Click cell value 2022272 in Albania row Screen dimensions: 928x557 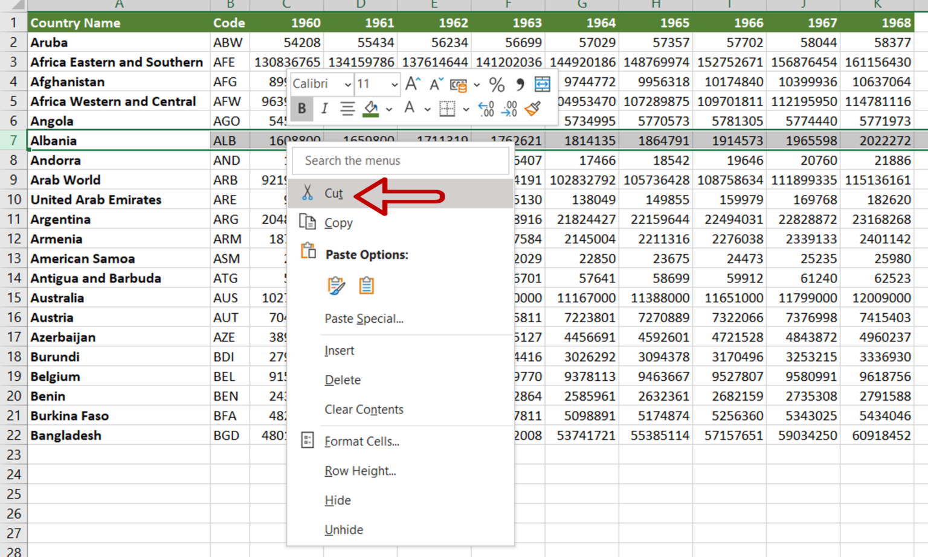pos(877,141)
